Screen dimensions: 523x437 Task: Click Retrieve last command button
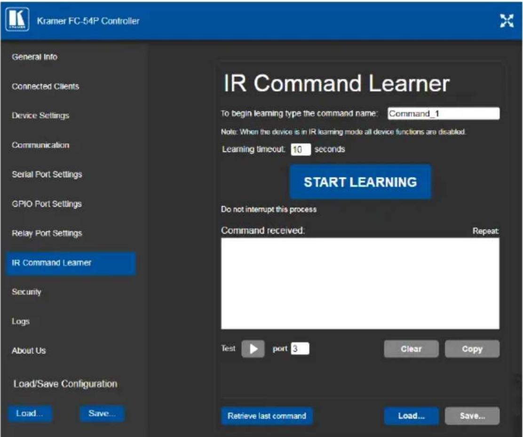[x=267, y=416]
